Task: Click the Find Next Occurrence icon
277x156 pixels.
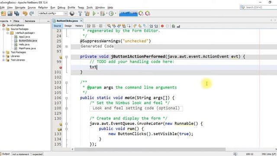Action: tap(119, 26)
